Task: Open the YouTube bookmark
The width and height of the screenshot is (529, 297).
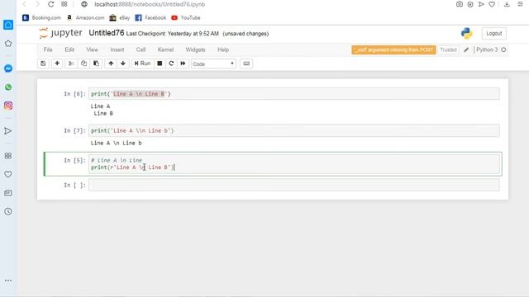Action: pos(186,18)
